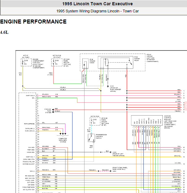The height and width of the screenshot is (193, 187).
Task: Click the transmission control switch symbol
Action: coord(91,138)
